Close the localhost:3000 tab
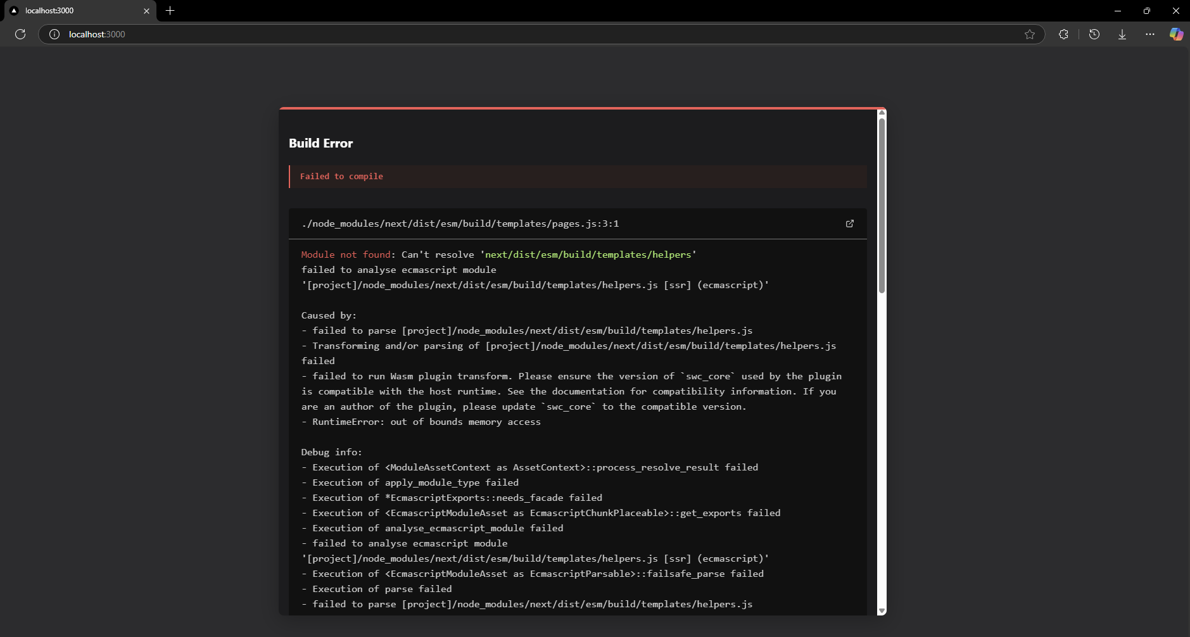Screen dimensions: 1190x637 [146, 11]
